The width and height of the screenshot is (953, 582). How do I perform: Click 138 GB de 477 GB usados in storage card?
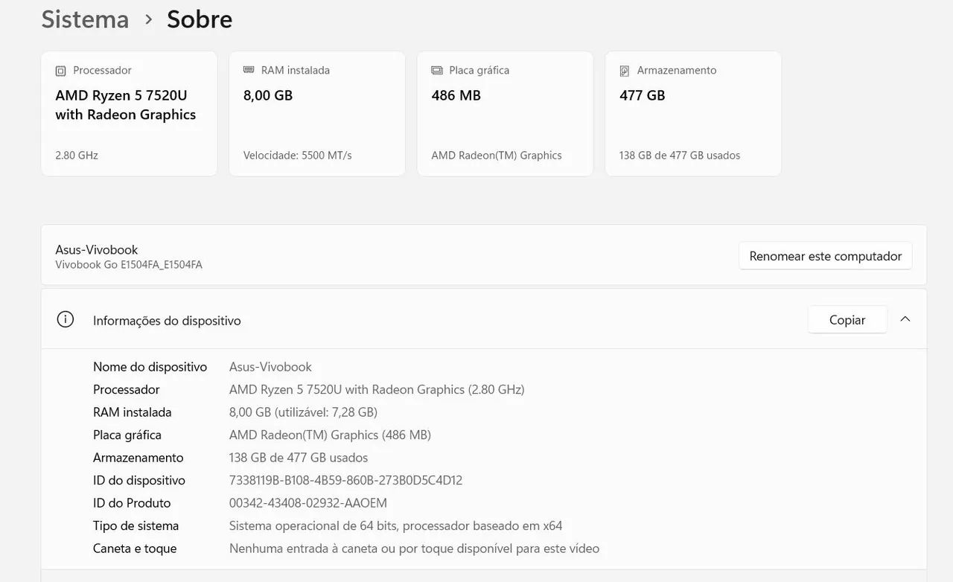(x=680, y=156)
